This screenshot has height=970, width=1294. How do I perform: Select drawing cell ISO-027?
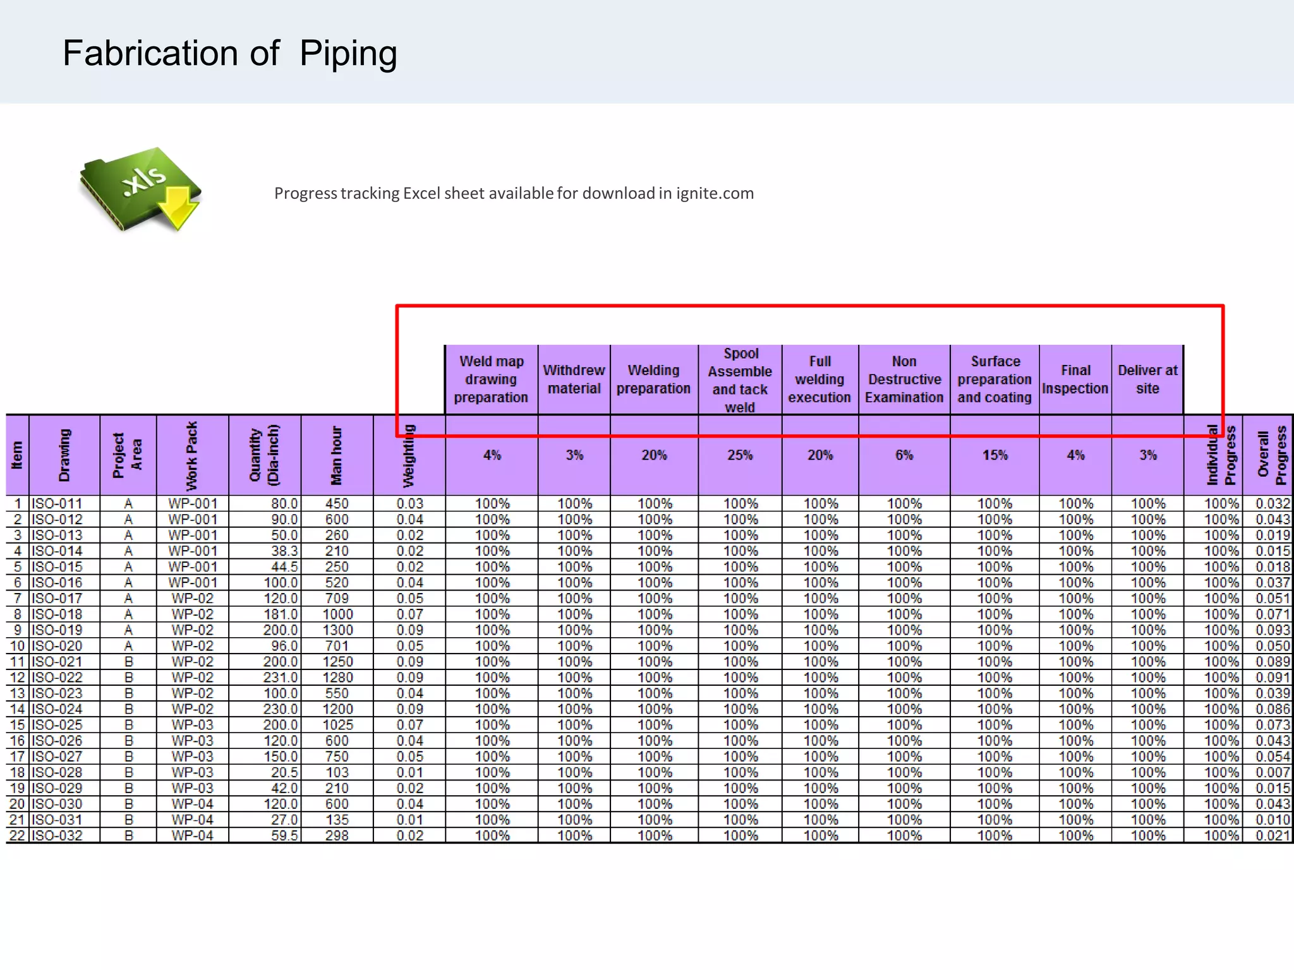tap(64, 757)
